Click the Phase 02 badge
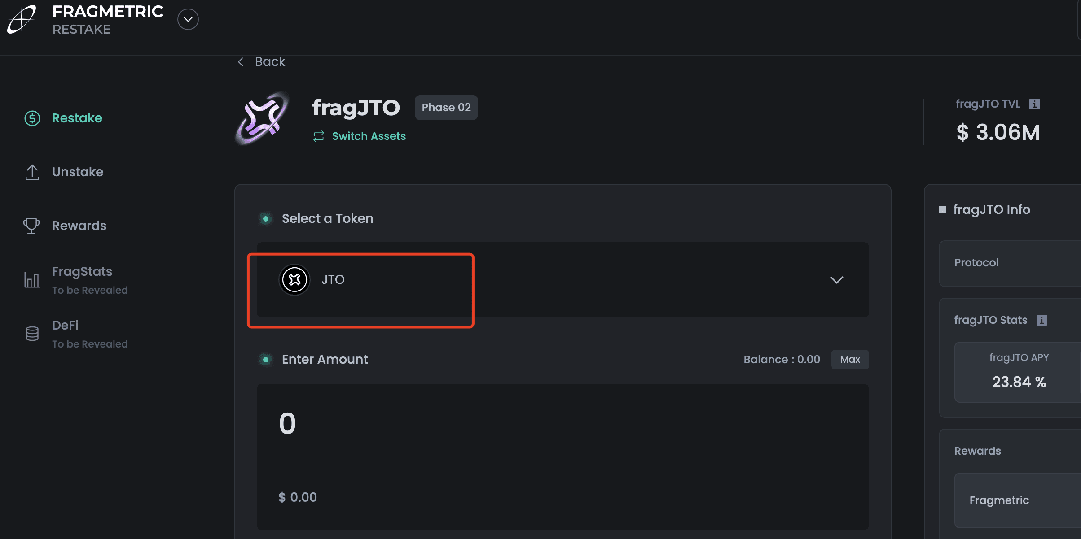This screenshot has width=1081, height=539. pyautogui.click(x=446, y=108)
